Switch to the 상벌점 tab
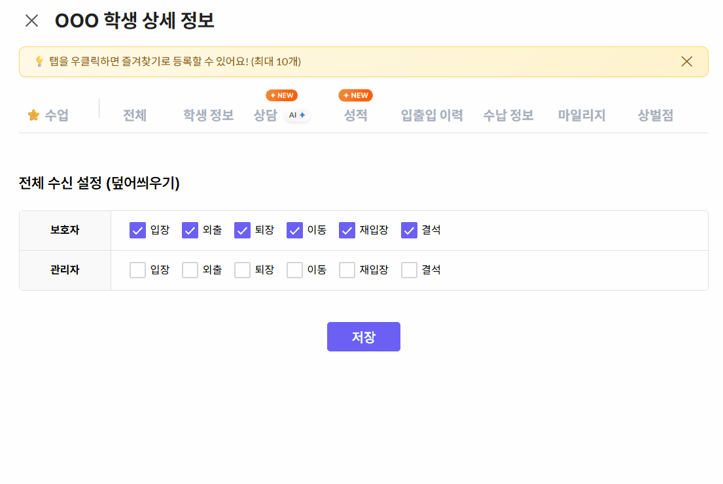This screenshot has height=484, width=723. (655, 116)
